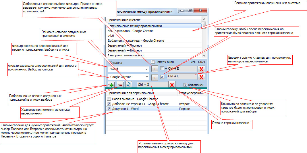Toggle the Автопоиск checkbox
This screenshot has width=307, height=153.
(x=185, y=85)
